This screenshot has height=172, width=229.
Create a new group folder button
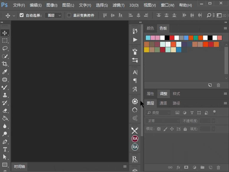202,167
